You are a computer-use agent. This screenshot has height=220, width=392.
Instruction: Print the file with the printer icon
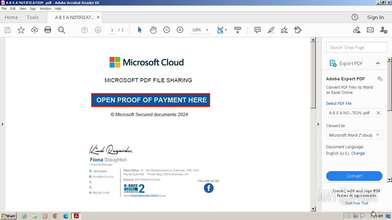[48, 30]
